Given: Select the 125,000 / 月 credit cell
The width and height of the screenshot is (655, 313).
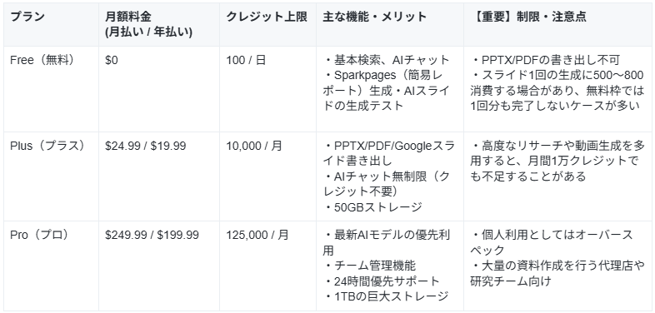Looking at the screenshot, I should 257,235.
